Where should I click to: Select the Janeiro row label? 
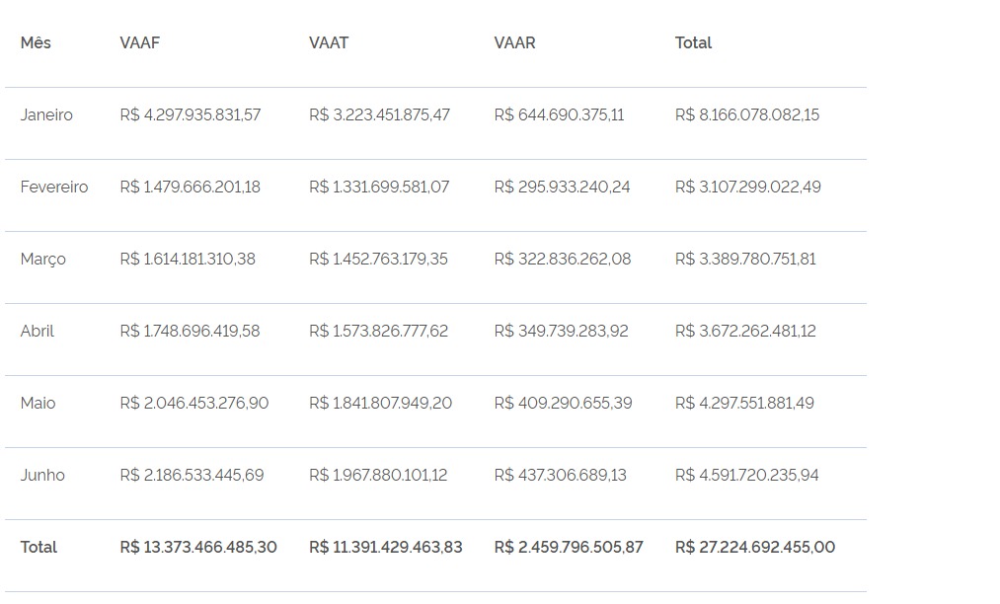(46, 114)
